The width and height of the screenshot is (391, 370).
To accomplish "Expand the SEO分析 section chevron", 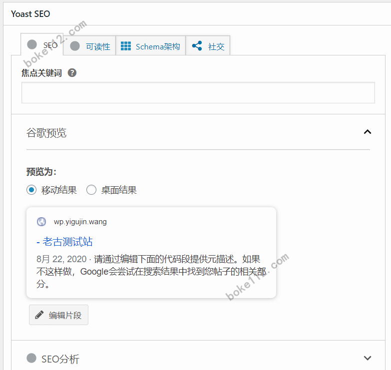I will coord(368,358).
